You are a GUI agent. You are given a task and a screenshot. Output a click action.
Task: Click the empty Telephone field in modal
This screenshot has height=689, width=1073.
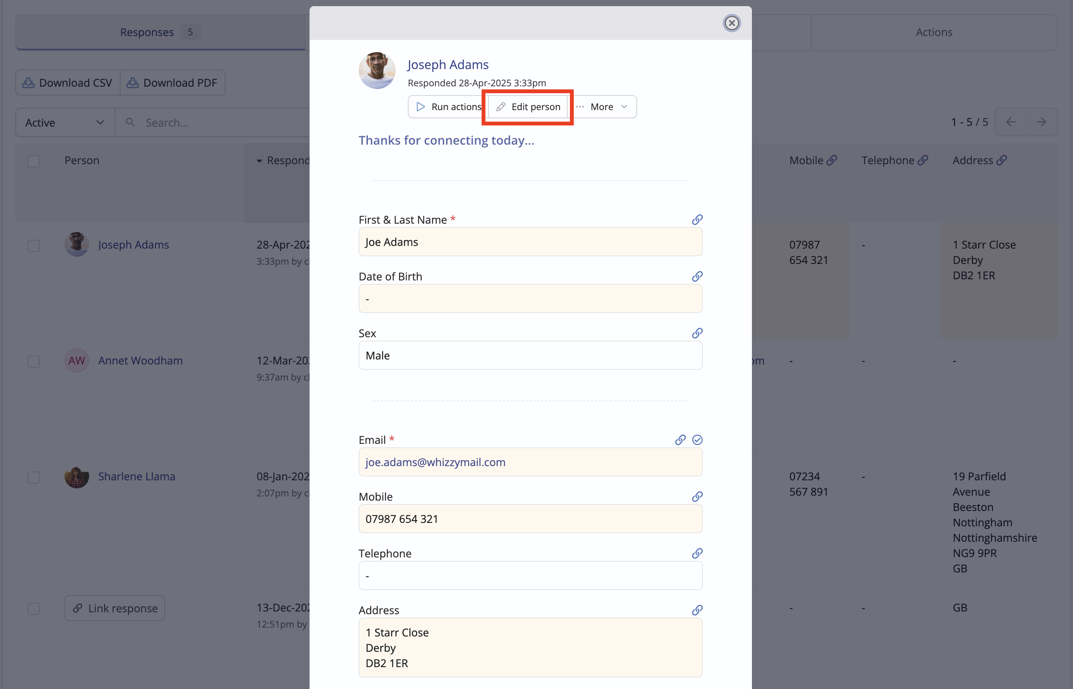pyautogui.click(x=530, y=575)
